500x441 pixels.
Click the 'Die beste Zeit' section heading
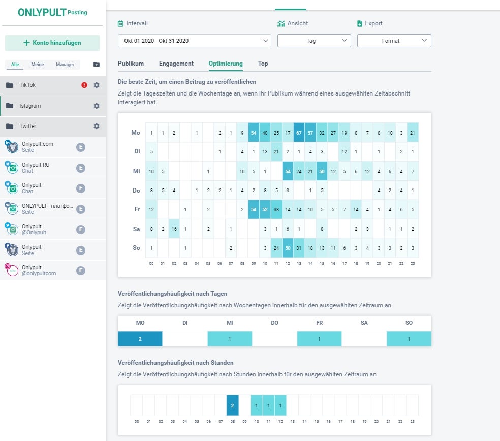tap(187, 82)
